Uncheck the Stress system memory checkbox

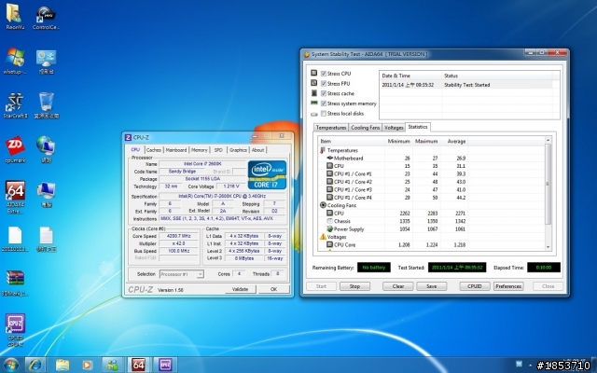coord(324,104)
